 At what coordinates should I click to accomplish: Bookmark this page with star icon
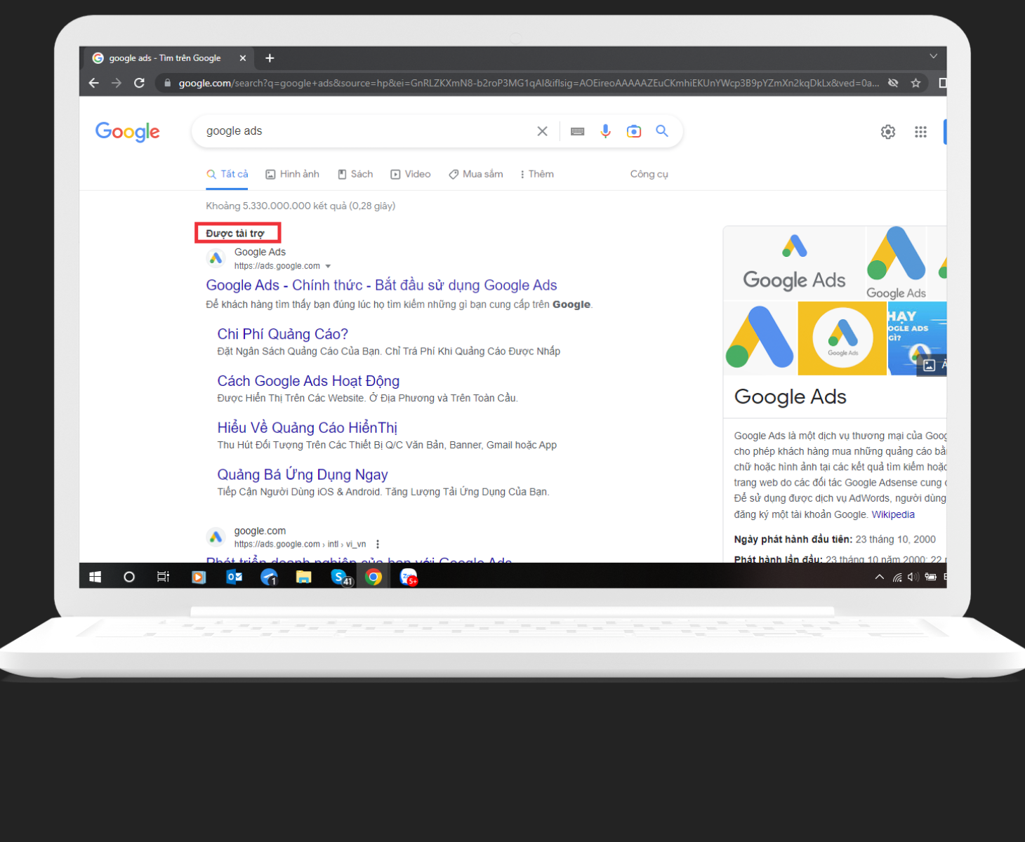[x=915, y=83]
